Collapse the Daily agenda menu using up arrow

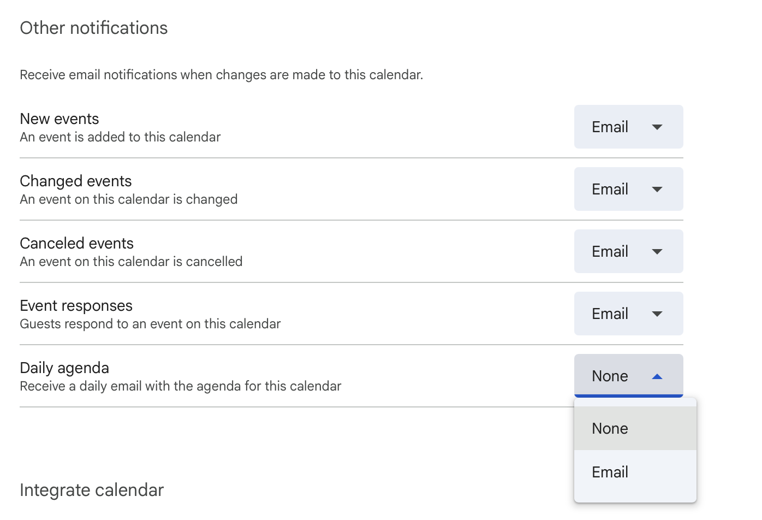(x=657, y=376)
